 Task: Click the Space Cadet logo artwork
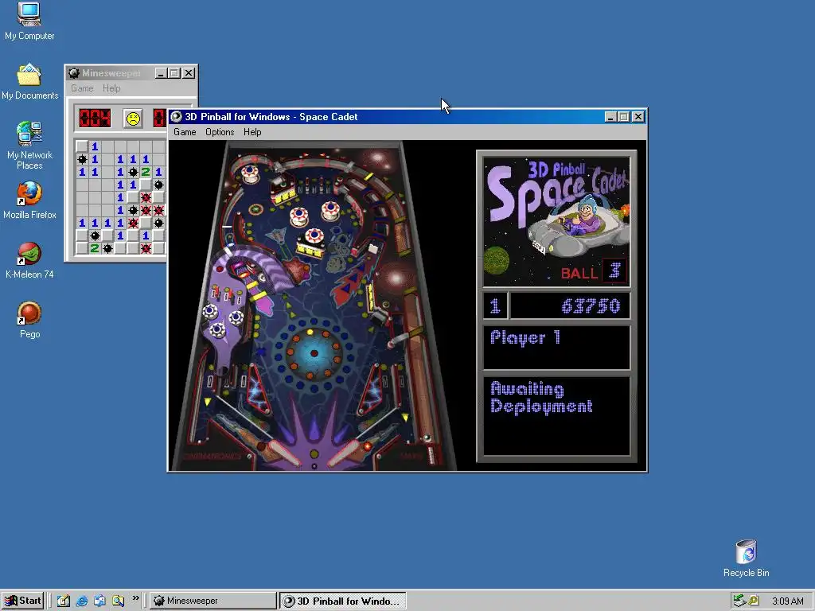[556, 222]
